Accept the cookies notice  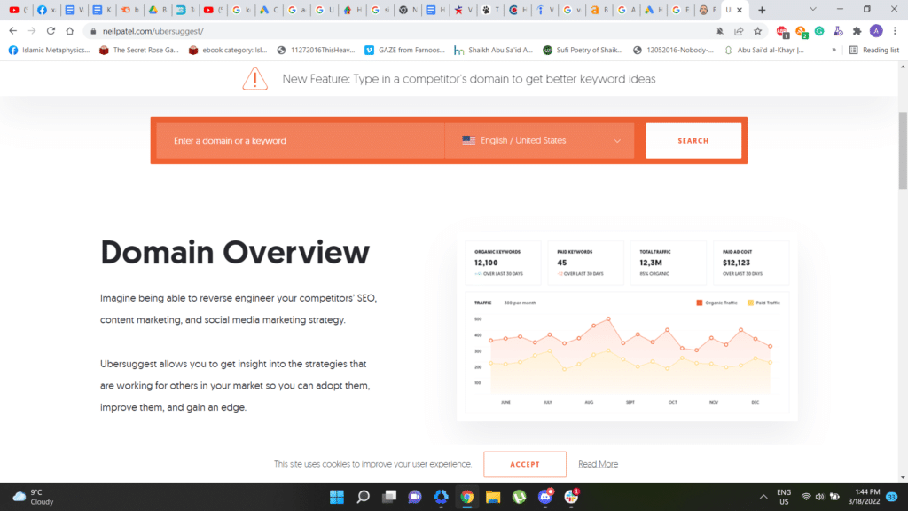[x=524, y=464]
